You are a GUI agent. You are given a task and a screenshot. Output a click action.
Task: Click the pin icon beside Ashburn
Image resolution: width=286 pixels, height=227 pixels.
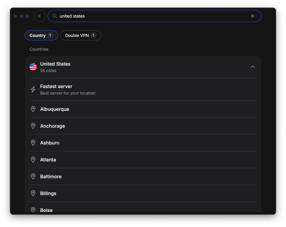[x=33, y=143]
